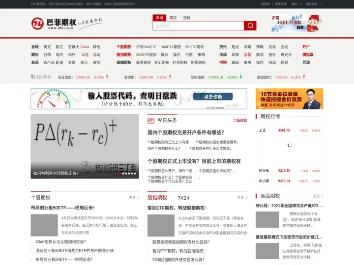Click the last carousel indicator dot
Viewport: 354px width, 265px height.
click(x=135, y=174)
